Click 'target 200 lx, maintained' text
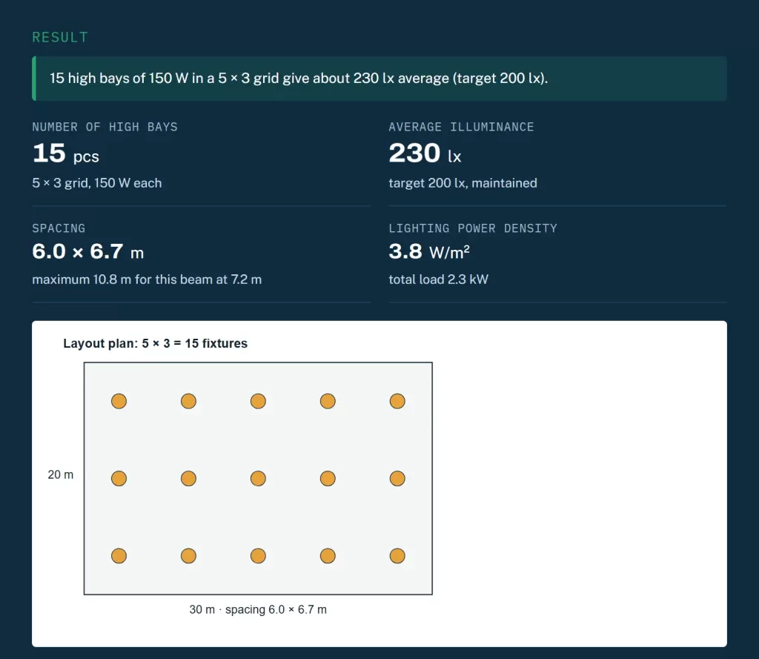Viewport: 759px width, 659px height. pyautogui.click(x=463, y=183)
